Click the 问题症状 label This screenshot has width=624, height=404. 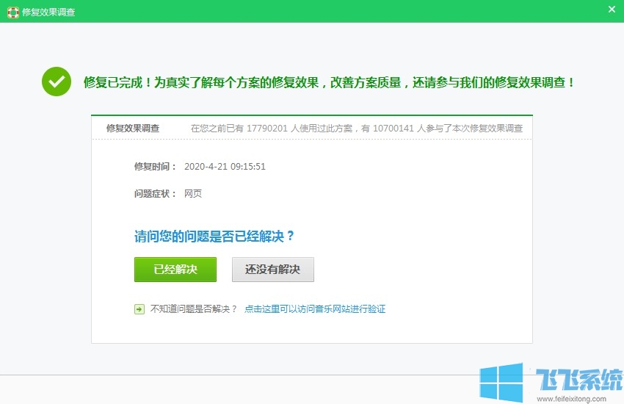point(155,194)
